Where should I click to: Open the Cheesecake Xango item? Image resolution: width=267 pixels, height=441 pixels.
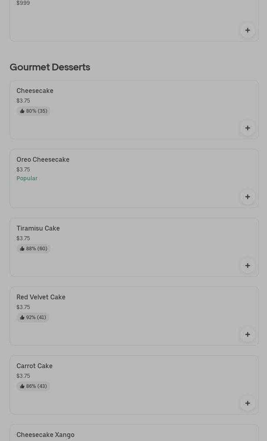pyautogui.click(x=45, y=435)
